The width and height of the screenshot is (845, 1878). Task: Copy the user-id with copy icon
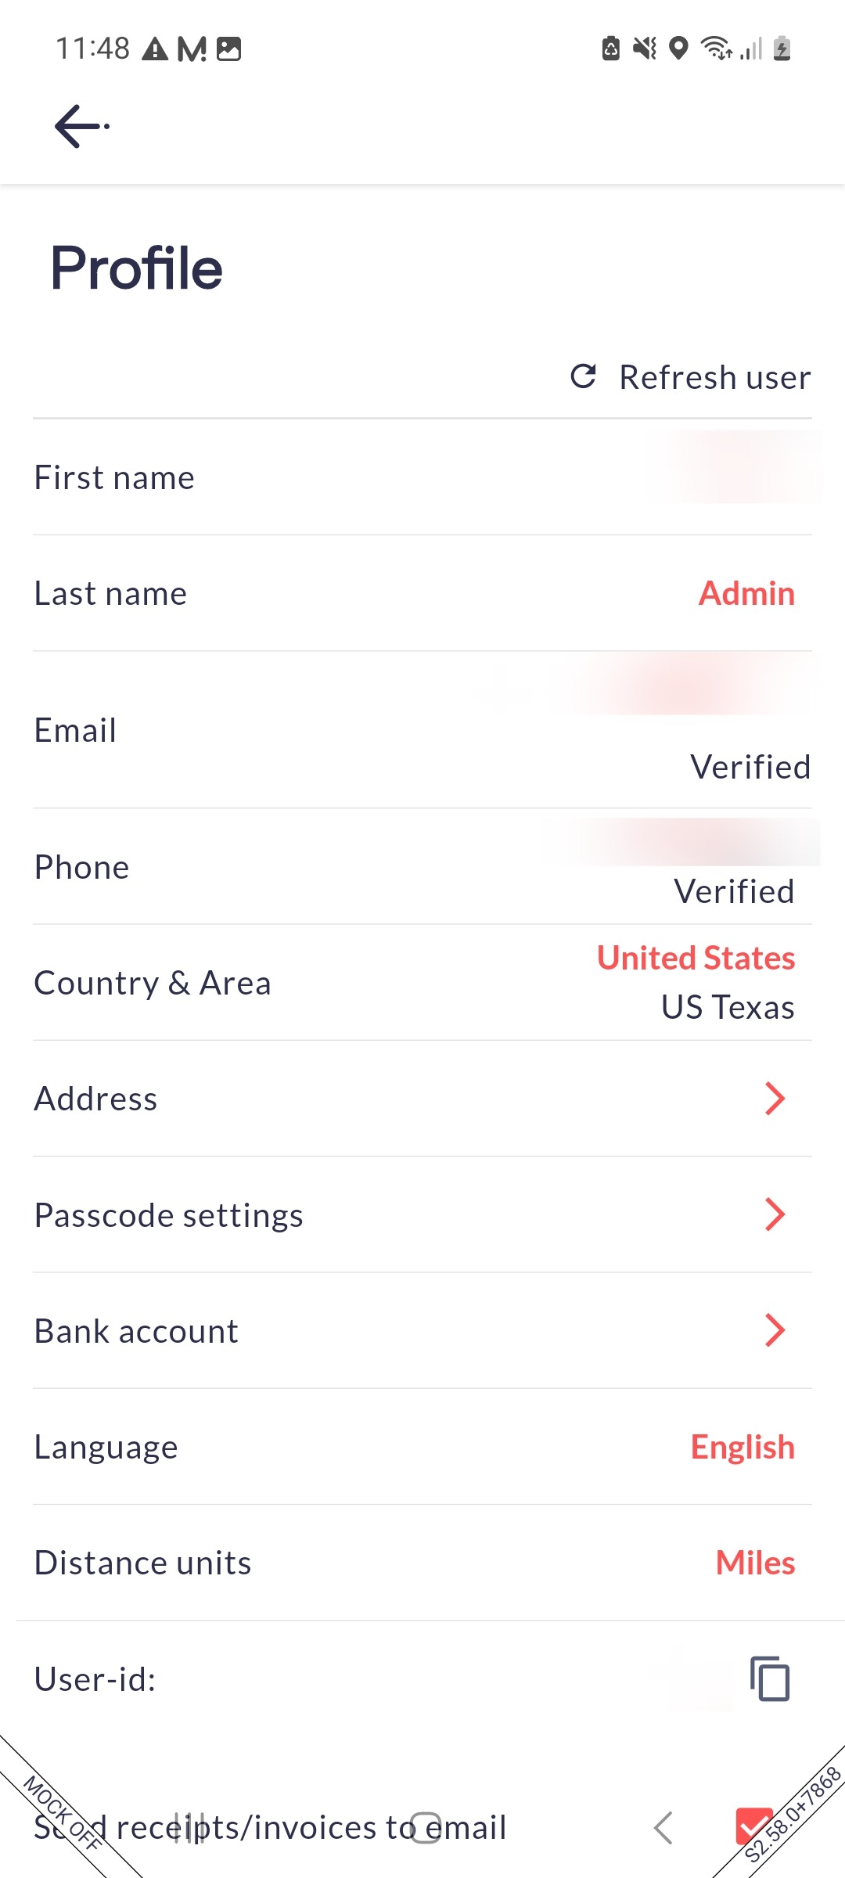point(770,1678)
